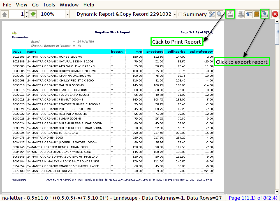
Task: Click row '24 MANTRA ORGANIC FLOUR BAJRA 500GM'
Action: pyautogui.click(x=112, y=95)
